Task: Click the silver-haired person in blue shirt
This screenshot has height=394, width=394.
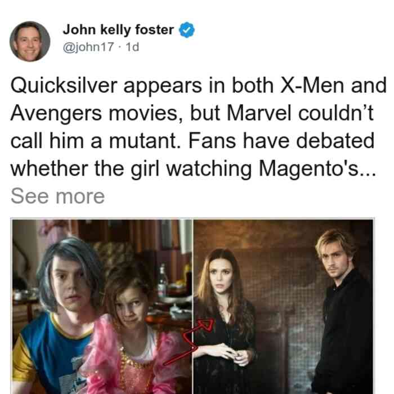Action: tap(58, 316)
